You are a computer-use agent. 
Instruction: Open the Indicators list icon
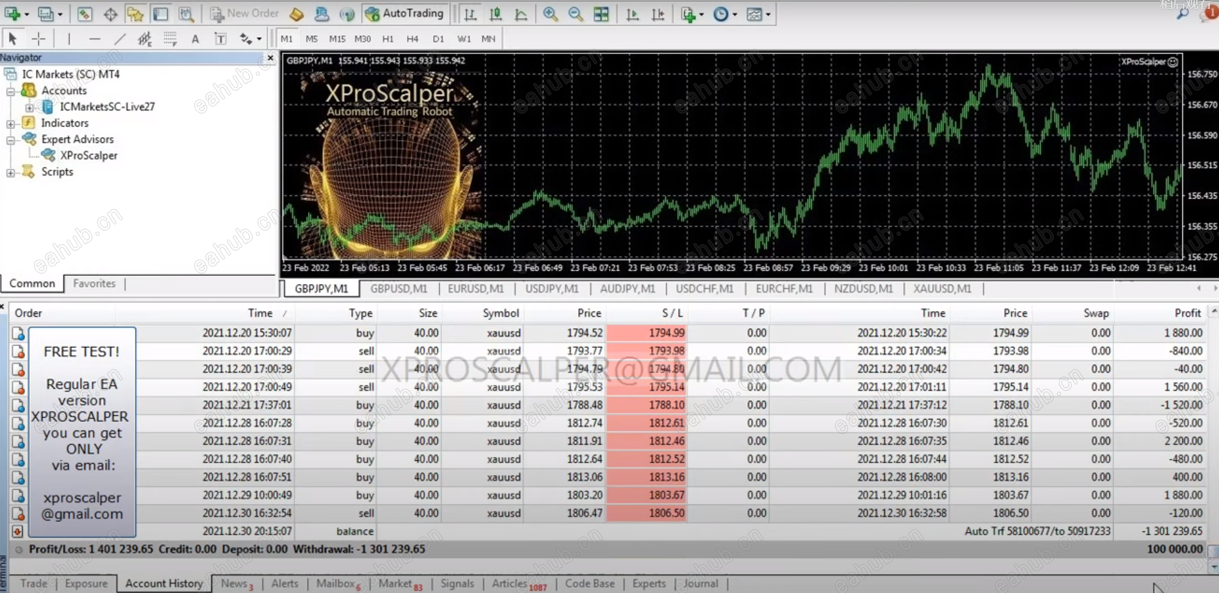click(x=688, y=14)
